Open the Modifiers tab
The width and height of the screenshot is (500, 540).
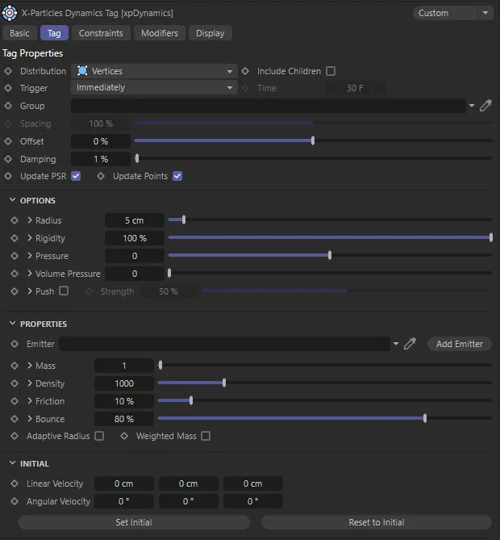(160, 33)
